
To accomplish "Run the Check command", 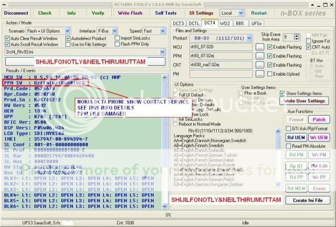I will 45,13.
